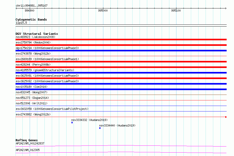Screen dimensions: 234x156
Task: Click esv2743878 (Wong2012b) variant label
Action: point(33,53)
